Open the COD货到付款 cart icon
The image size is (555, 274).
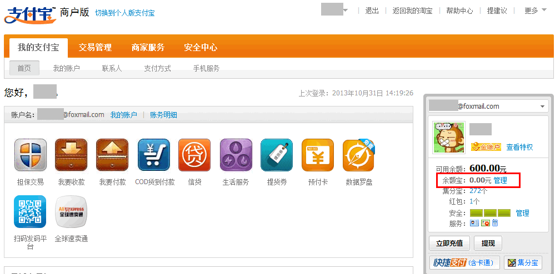154,155
